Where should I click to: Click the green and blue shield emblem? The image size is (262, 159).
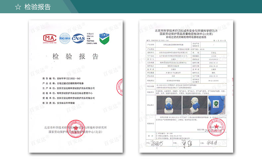point(104,38)
